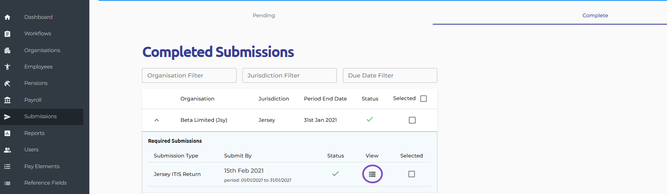Image resolution: width=667 pixels, height=194 pixels.
Task: Go to the Users page
Action: point(32,150)
